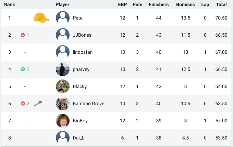Viewport: 233px width, 147px height.
Task: Sort by the Finishers column header
Action: click(x=159, y=4)
